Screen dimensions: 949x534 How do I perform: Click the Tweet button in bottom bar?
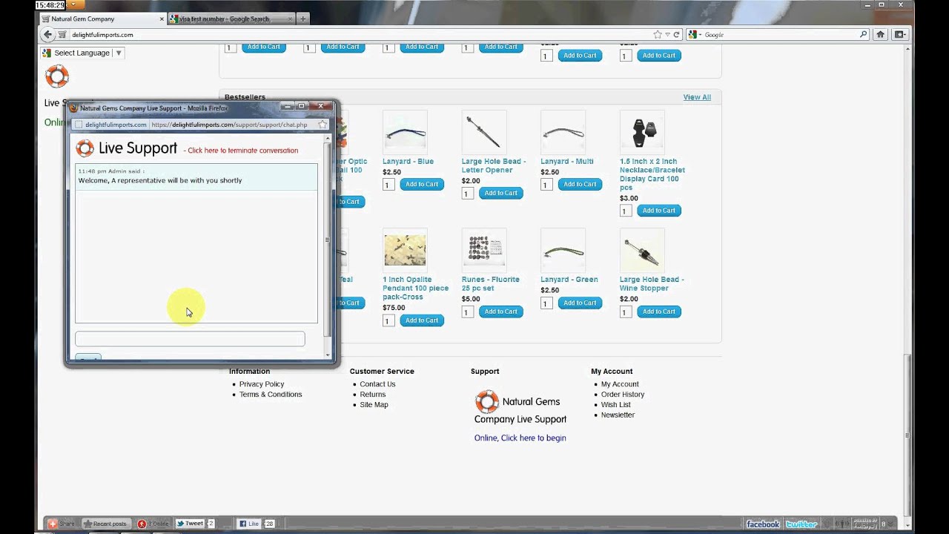click(190, 524)
